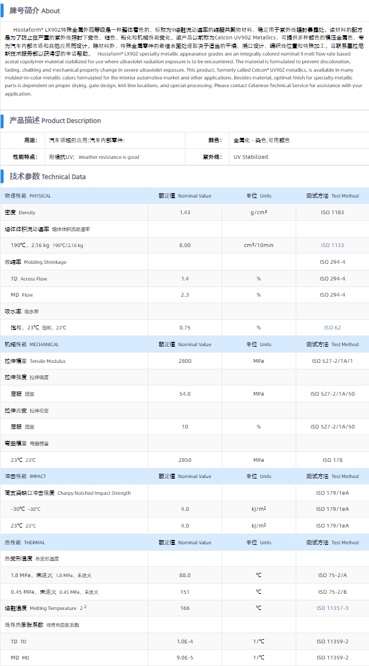Image resolution: width=369 pixels, height=666 pixels.
Task: Click the 牌号简介 About section heading
Action: [x=34, y=11]
